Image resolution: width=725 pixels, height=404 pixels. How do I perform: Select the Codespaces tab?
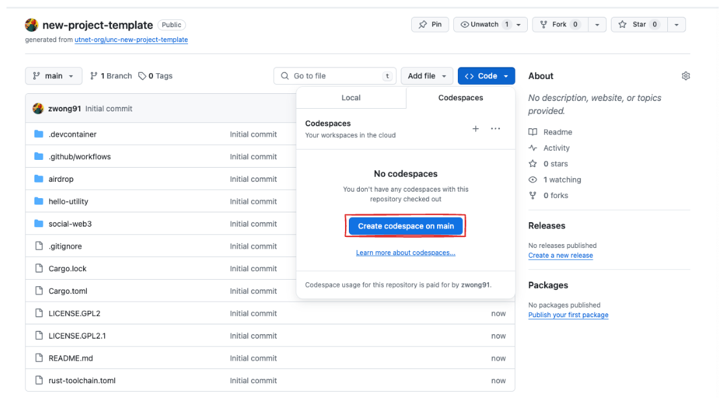pyautogui.click(x=460, y=98)
